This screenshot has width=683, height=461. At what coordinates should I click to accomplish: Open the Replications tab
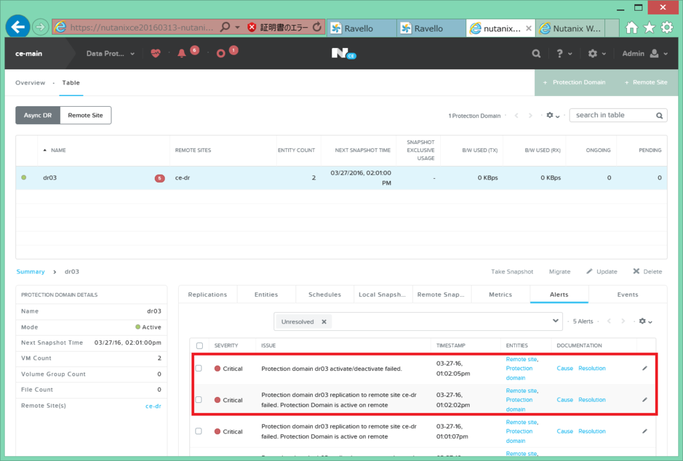pos(207,295)
